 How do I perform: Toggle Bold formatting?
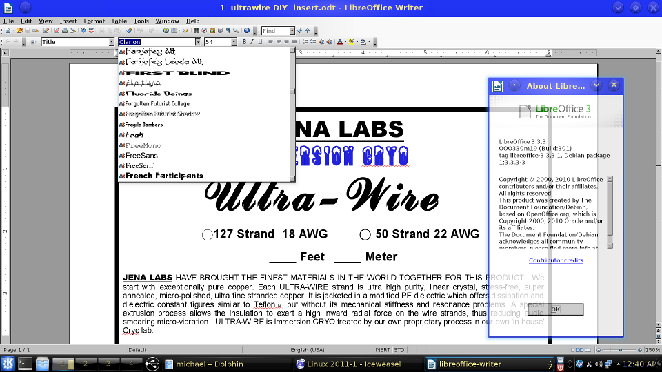(x=244, y=42)
